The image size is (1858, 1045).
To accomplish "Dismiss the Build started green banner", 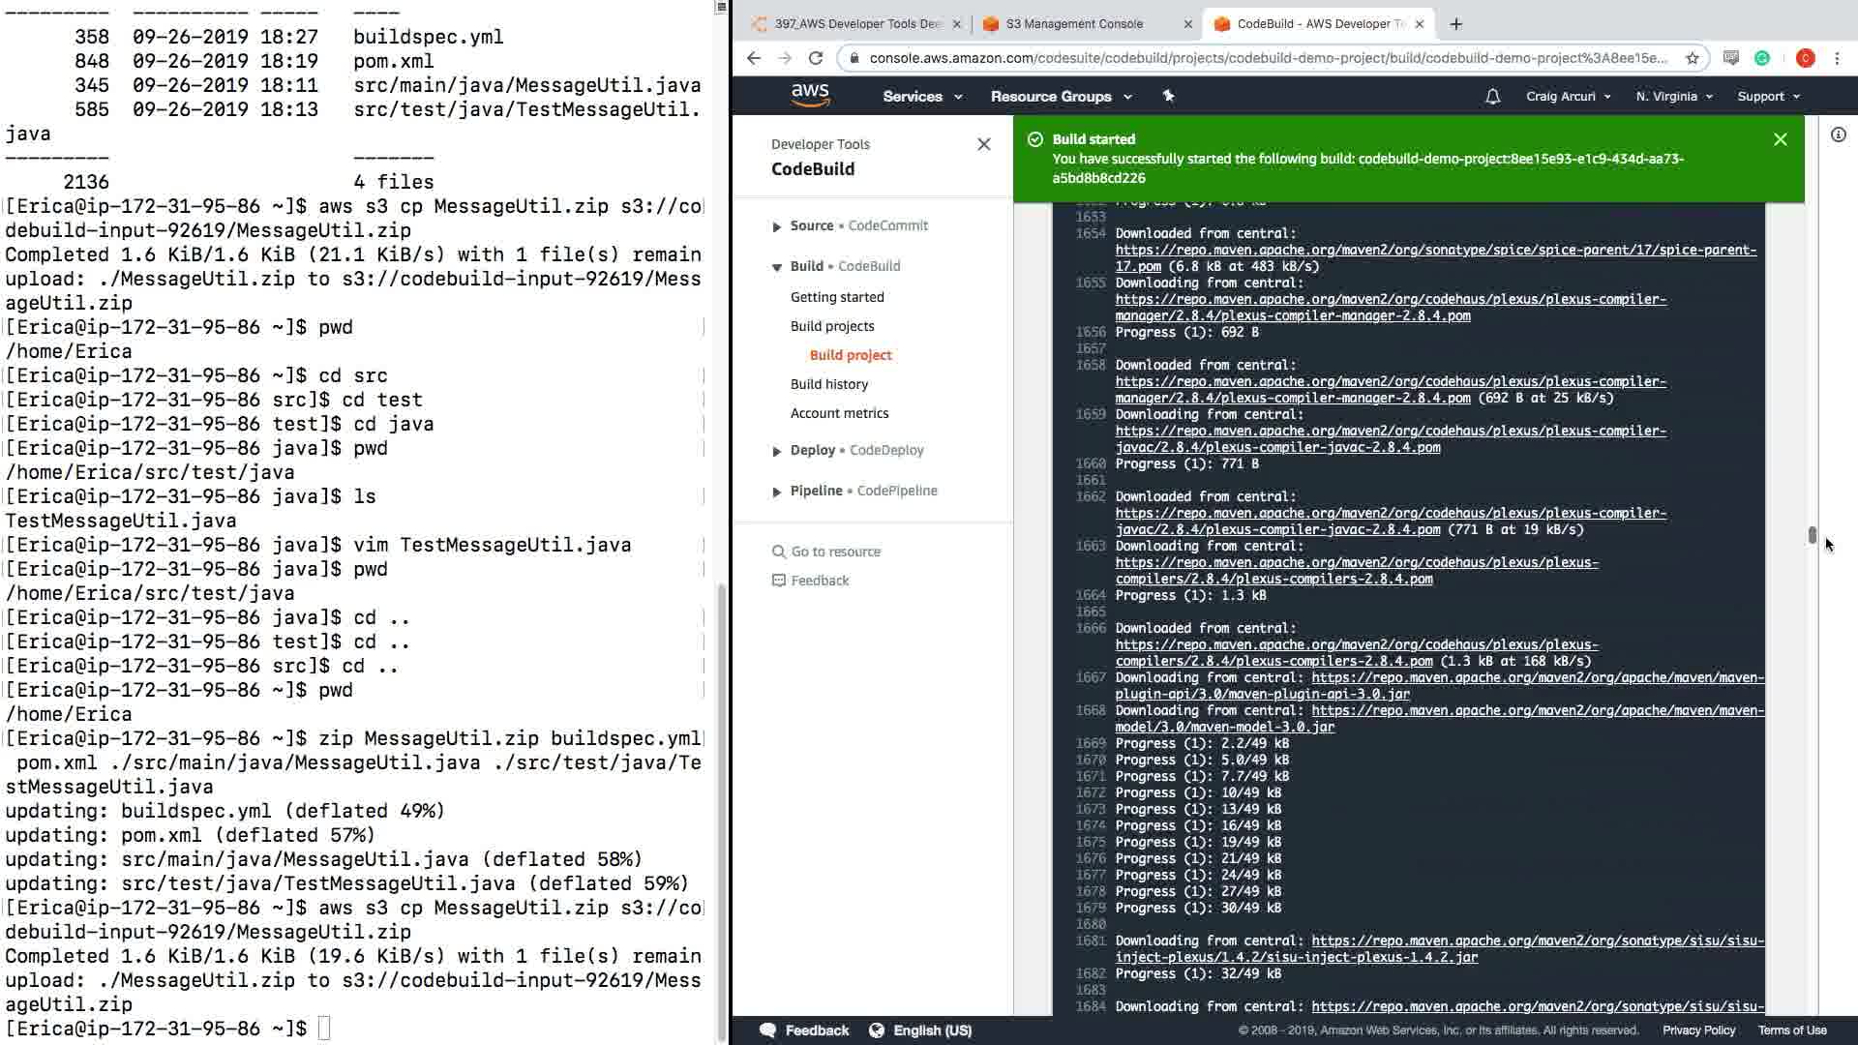I will [x=1780, y=139].
